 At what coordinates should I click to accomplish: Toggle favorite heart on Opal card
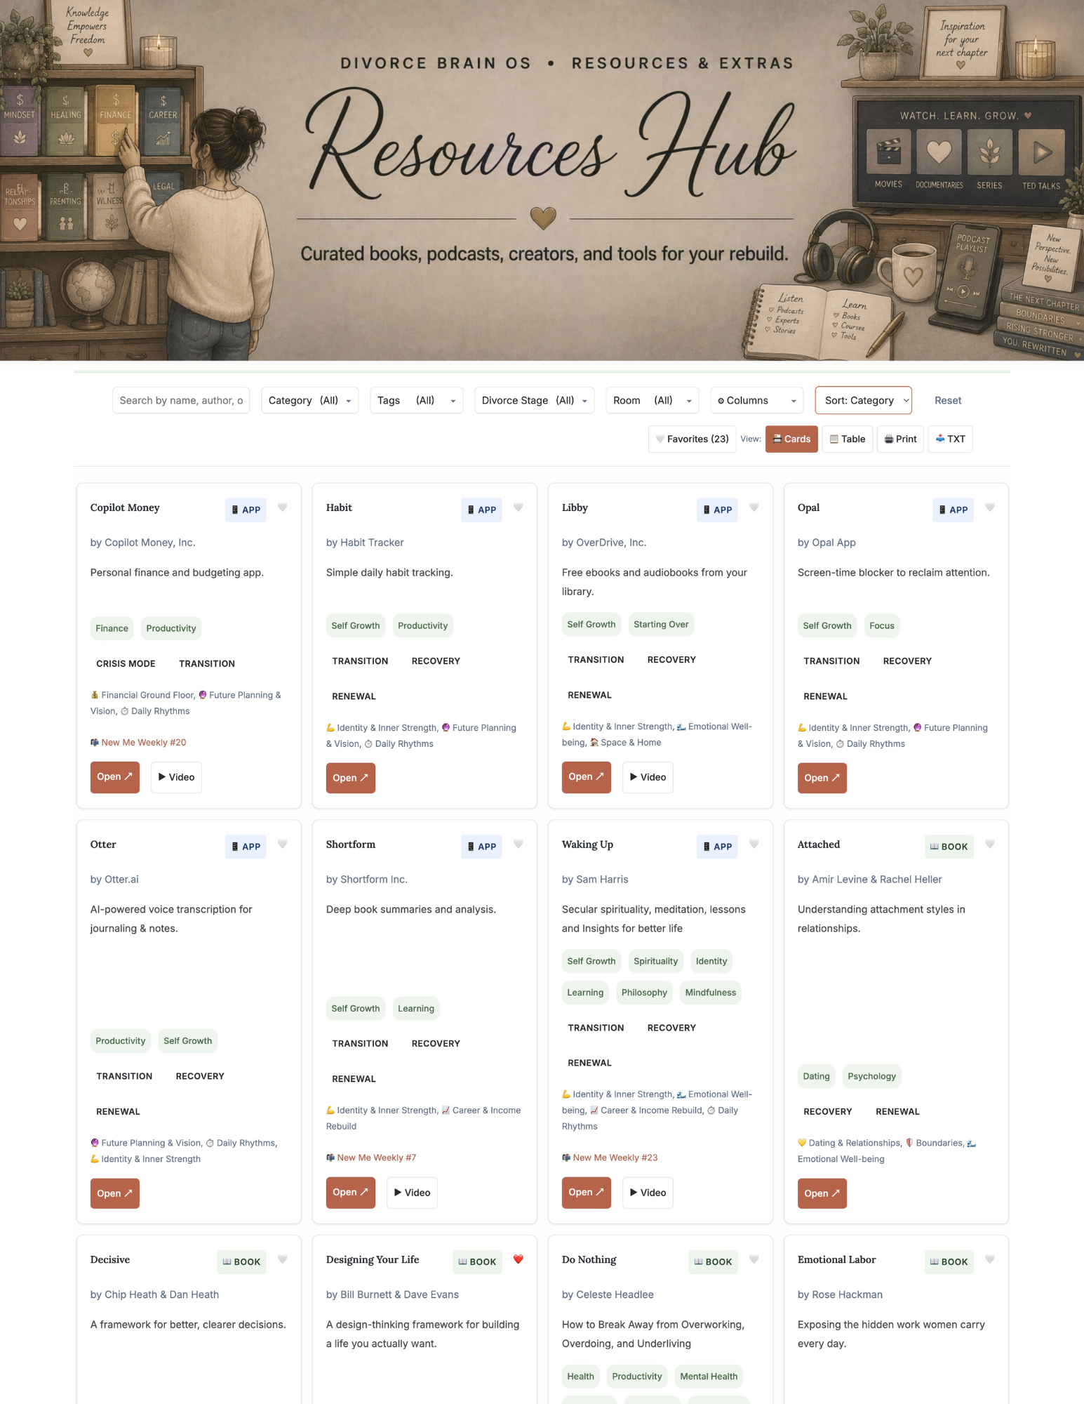pos(990,507)
